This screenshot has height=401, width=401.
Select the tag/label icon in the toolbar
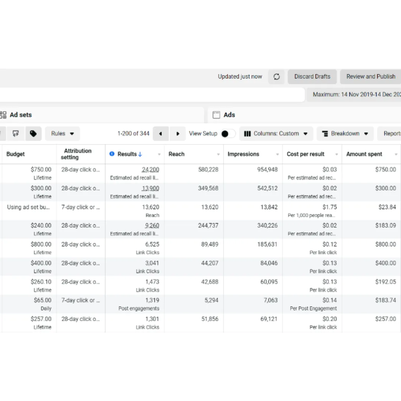(33, 133)
